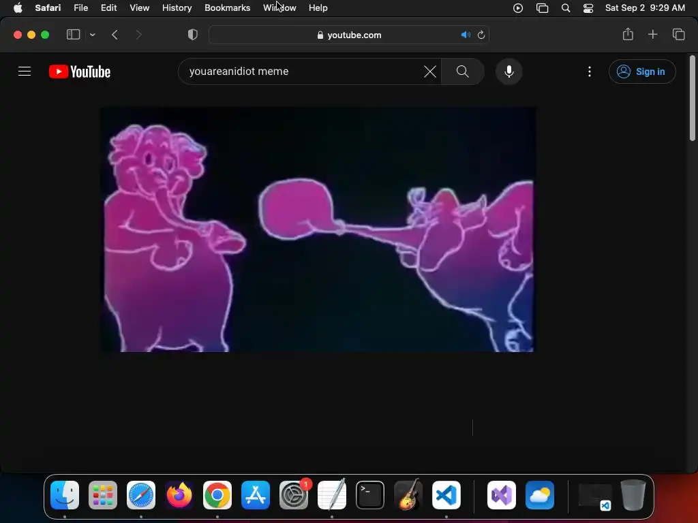This screenshot has width=698, height=523.
Task: Open the Safari application menu
Action: point(48,8)
